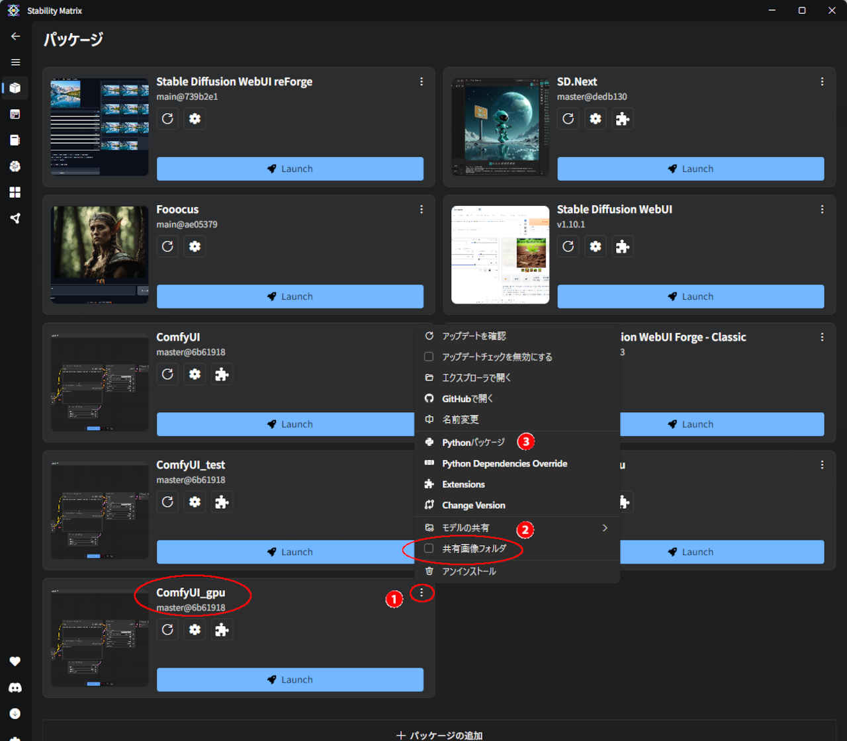Launch Stable Diffusion WebUI reForge
Screen dimensions: 847x741
(290, 169)
